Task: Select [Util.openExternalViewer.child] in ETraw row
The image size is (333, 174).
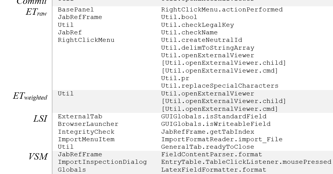Action: 224,63
